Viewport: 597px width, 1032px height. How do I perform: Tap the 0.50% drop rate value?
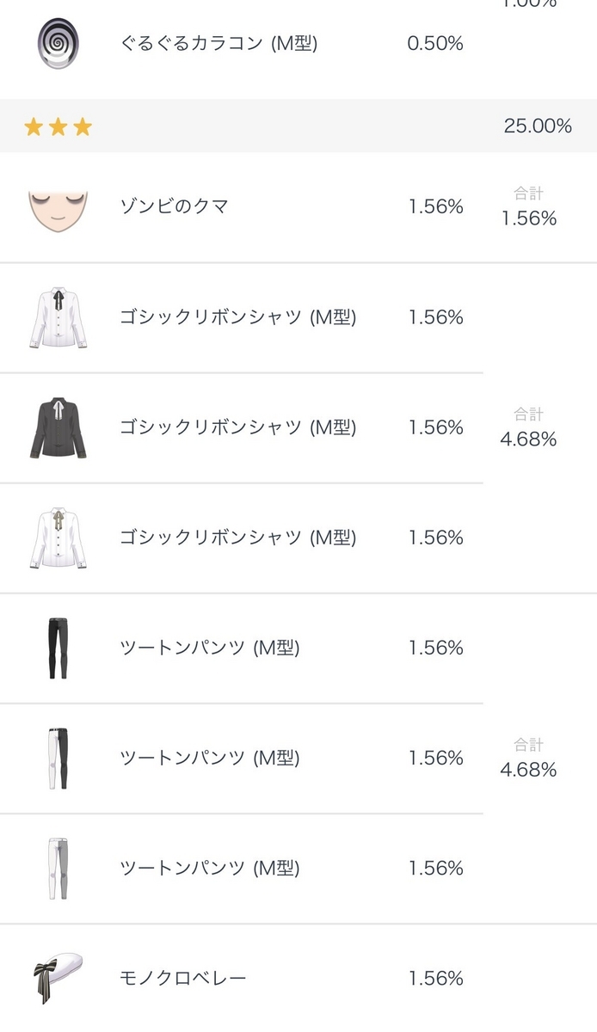point(435,43)
